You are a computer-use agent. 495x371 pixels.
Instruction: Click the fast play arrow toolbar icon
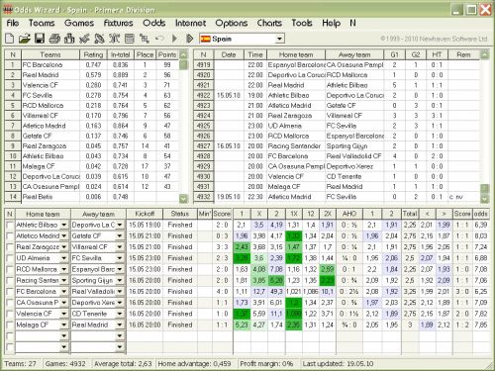click(189, 39)
